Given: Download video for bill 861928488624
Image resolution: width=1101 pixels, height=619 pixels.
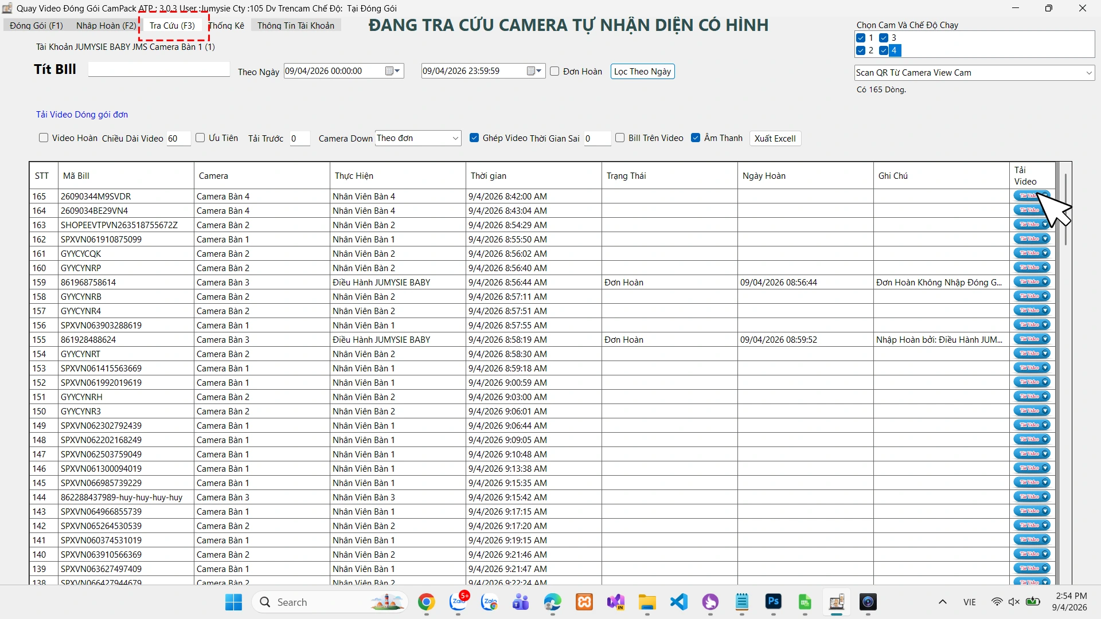Looking at the screenshot, I should click(x=1032, y=339).
